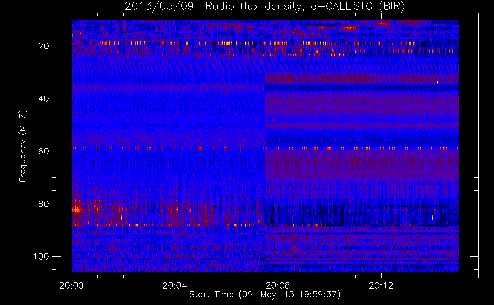Click the '60' frequency tick label

pyautogui.click(x=44, y=151)
